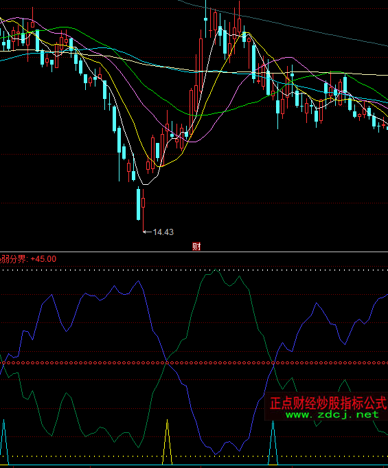Click the blue oscillator line peak
This screenshot has height=468, width=388.
(x=139, y=281)
